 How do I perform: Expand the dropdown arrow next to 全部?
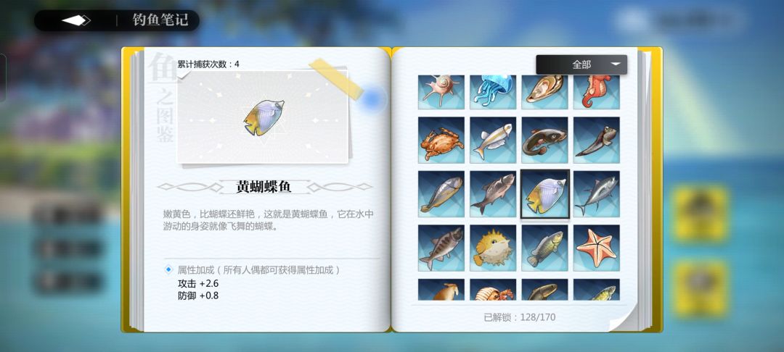pyautogui.click(x=616, y=64)
